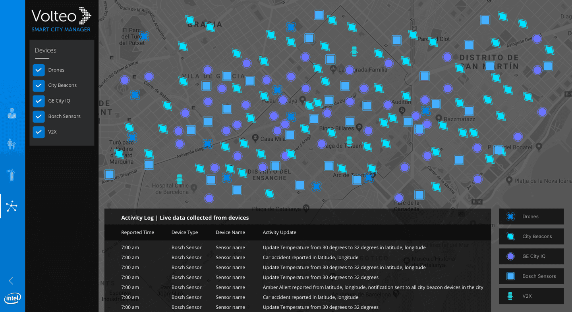Open the adult-with-child sidebar icon
The width and height of the screenshot is (572, 312).
click(x=12, y=144)
